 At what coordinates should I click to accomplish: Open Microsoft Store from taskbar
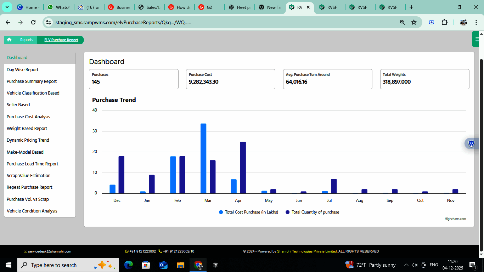(146, 265)
